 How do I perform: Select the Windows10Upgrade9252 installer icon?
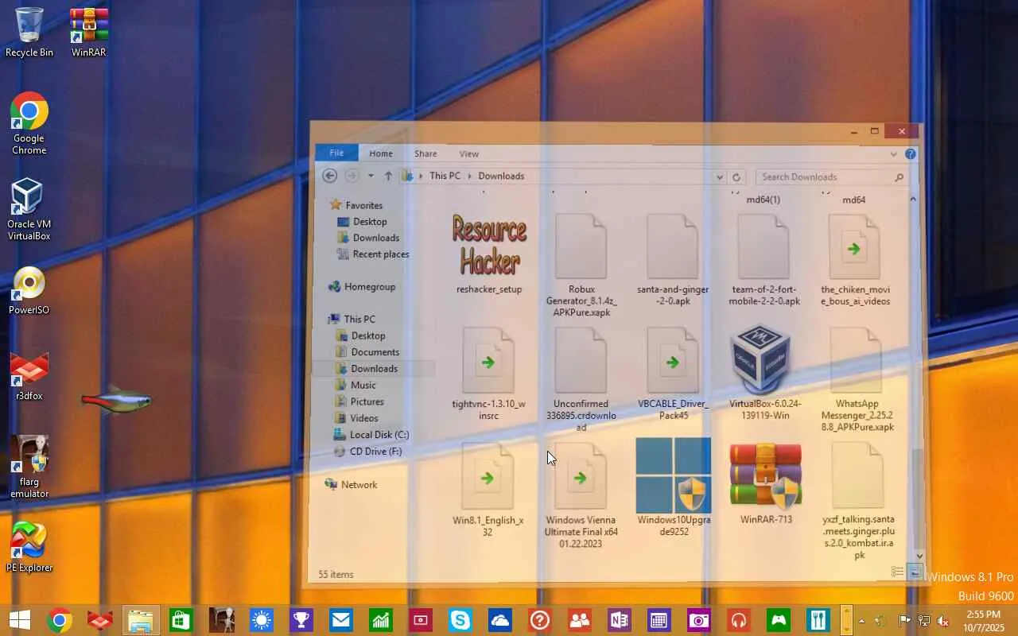[674, 475]
